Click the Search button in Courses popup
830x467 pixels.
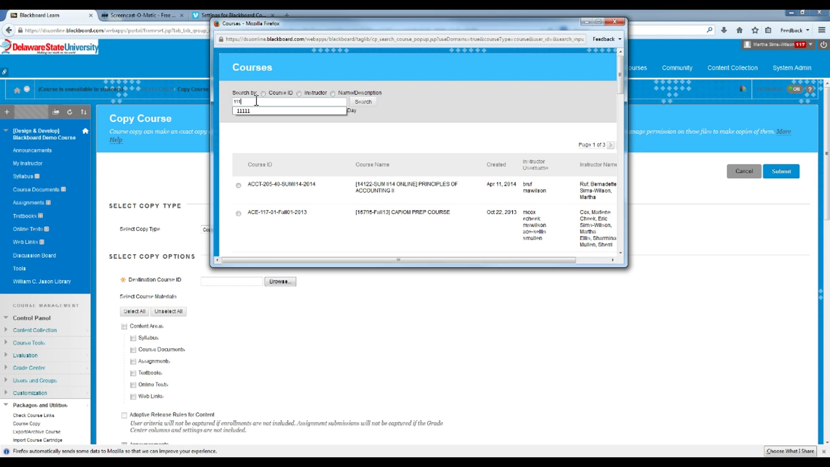[x=363, y=102]
